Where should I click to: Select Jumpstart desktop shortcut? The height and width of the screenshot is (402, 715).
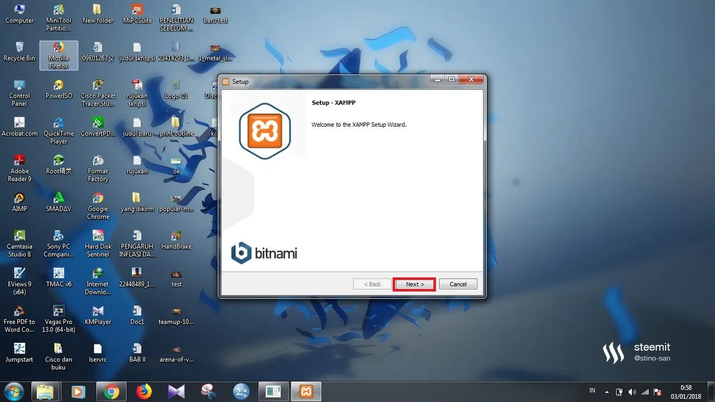(20, 353)
